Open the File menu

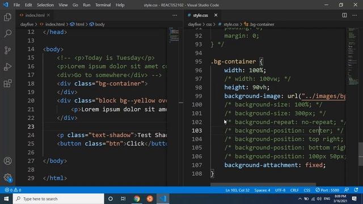coord(16,5)
